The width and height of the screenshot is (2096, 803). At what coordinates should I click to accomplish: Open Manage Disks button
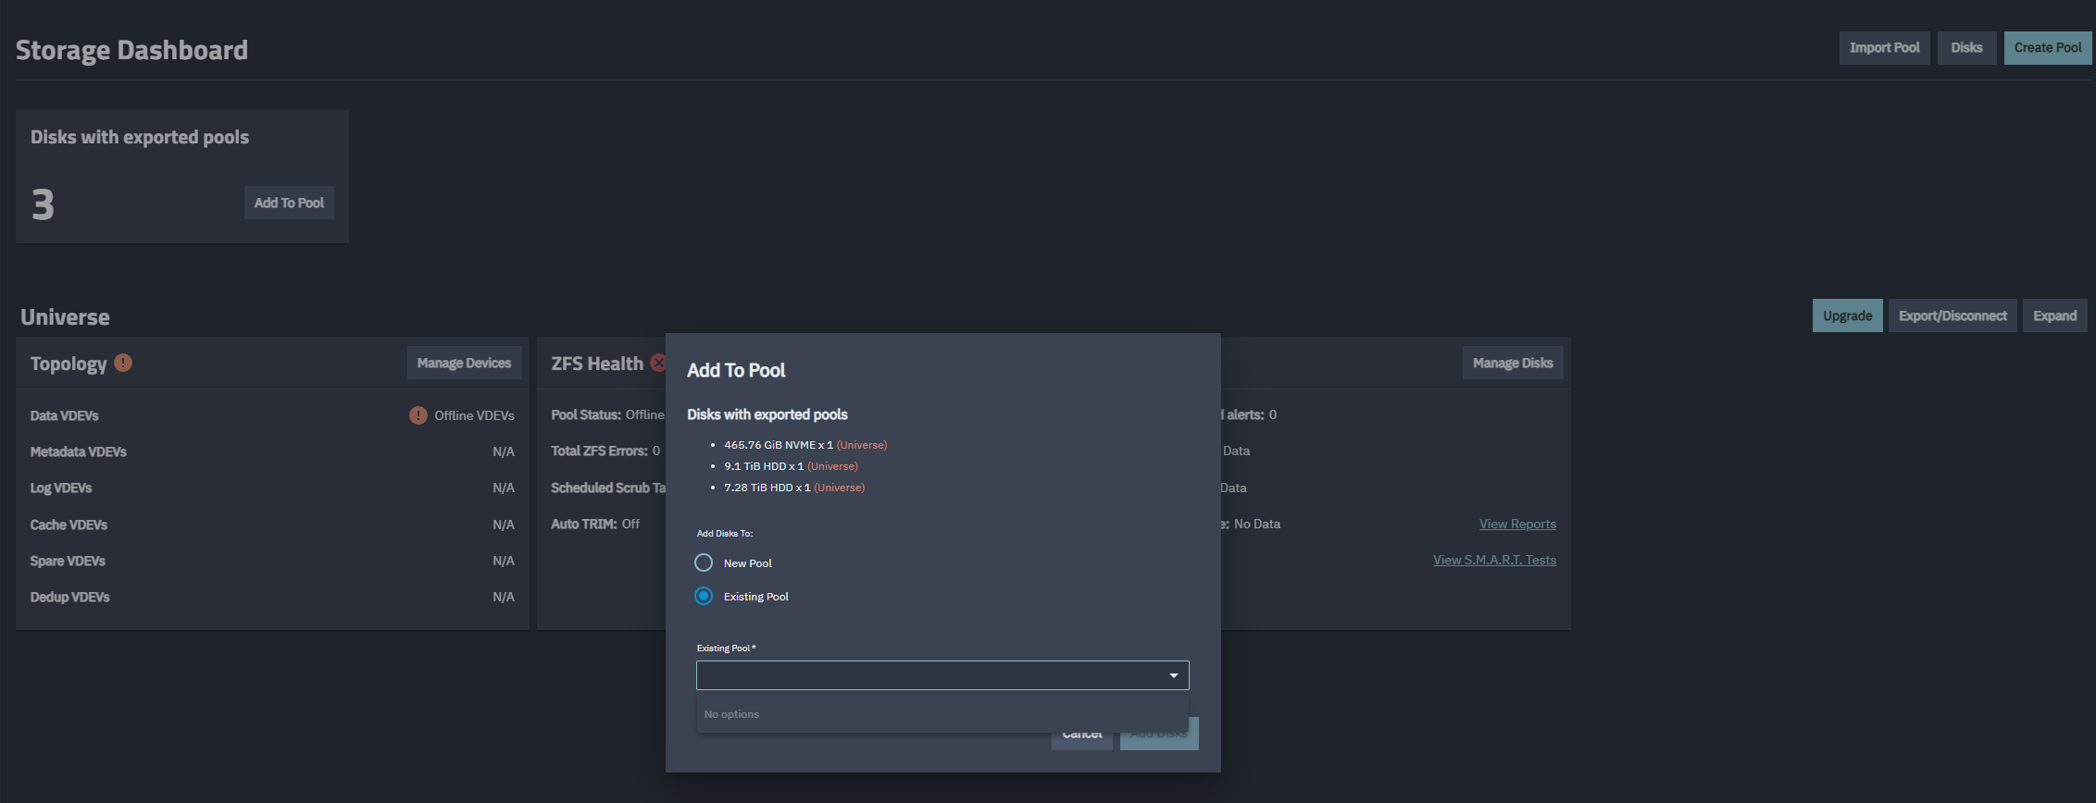pos(1512,363)
